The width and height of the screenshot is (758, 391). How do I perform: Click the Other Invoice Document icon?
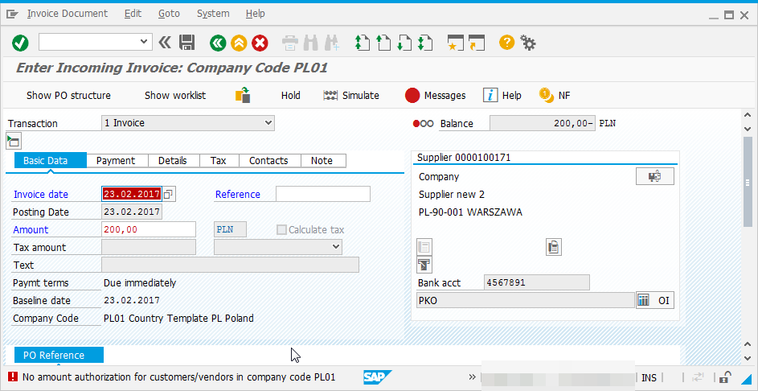point(243,95)
